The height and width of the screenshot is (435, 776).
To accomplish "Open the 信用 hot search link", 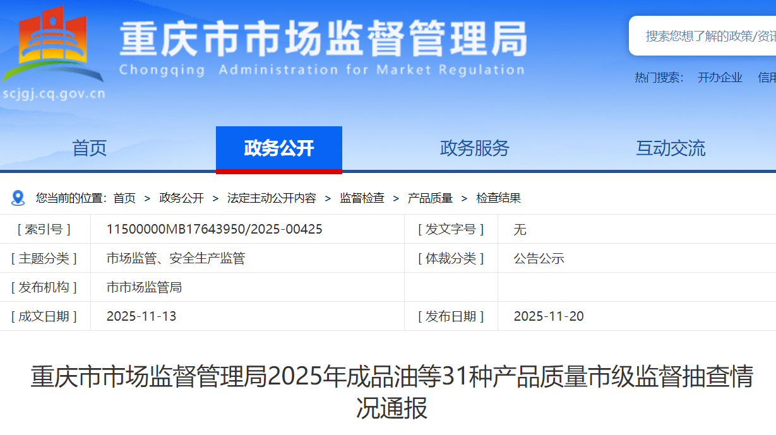I will pyautogui.click(x=767, y=78).
